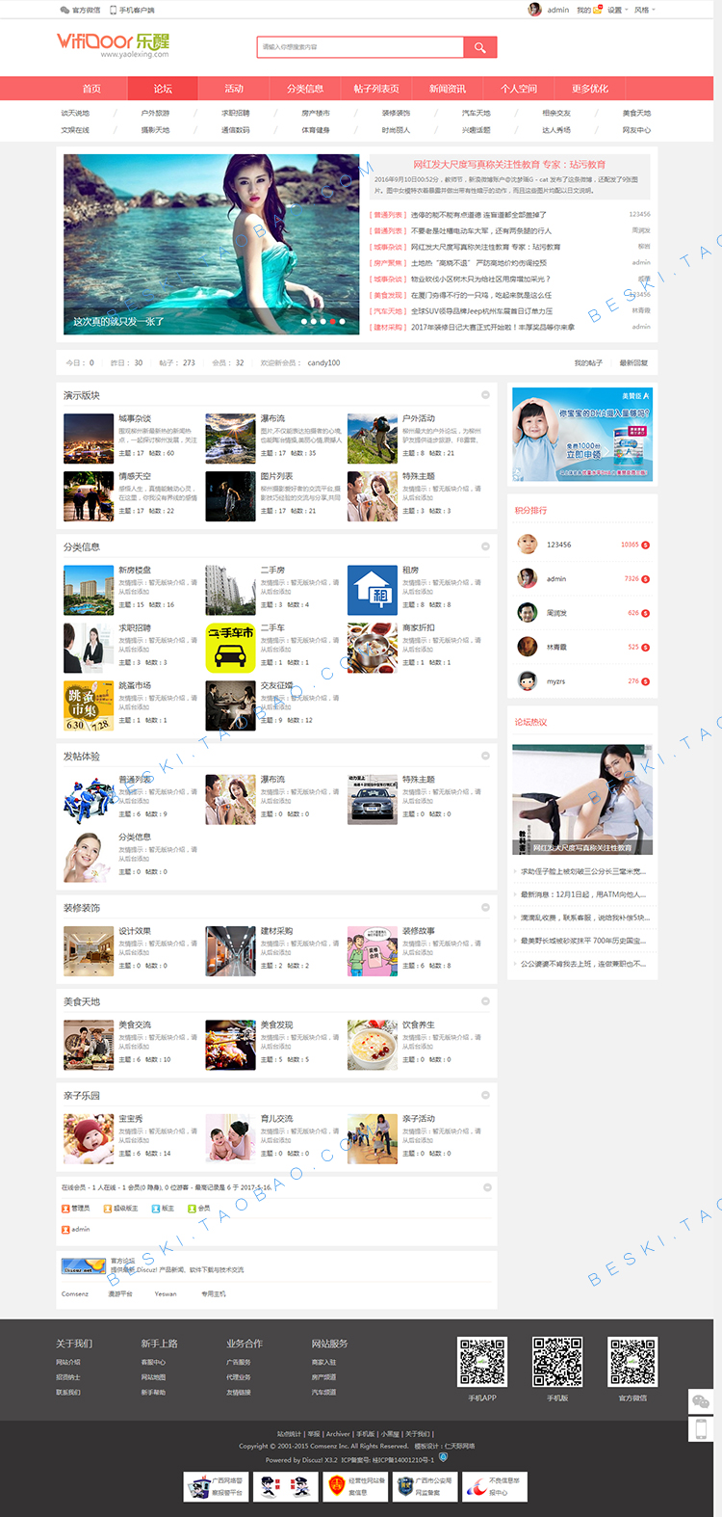The height and width of the screenshot is (1517, 722).
Task: Open the Archiver footer link
Action: [338, 1434]
